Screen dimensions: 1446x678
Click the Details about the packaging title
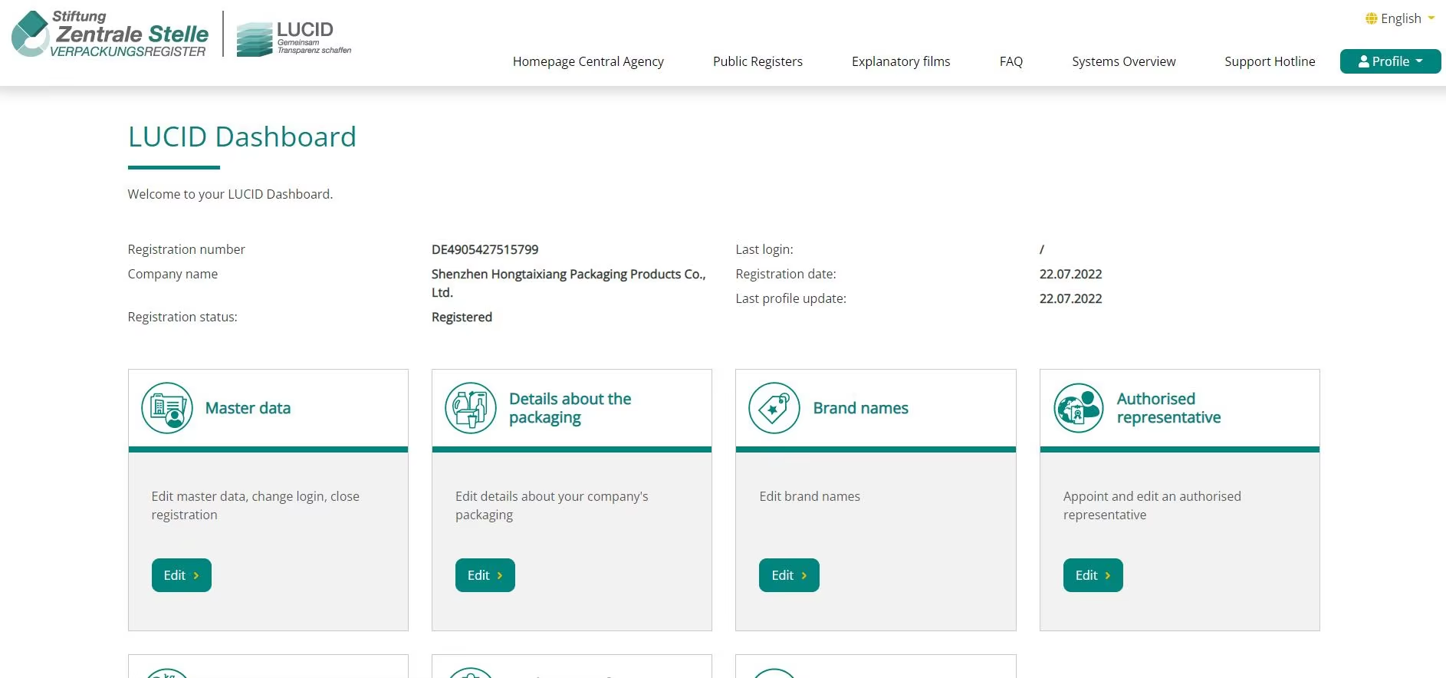click(570, 408)
